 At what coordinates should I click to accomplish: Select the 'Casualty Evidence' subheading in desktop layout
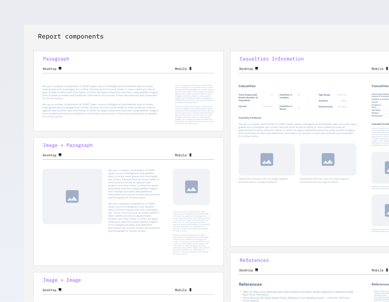(x=250, y=118)
